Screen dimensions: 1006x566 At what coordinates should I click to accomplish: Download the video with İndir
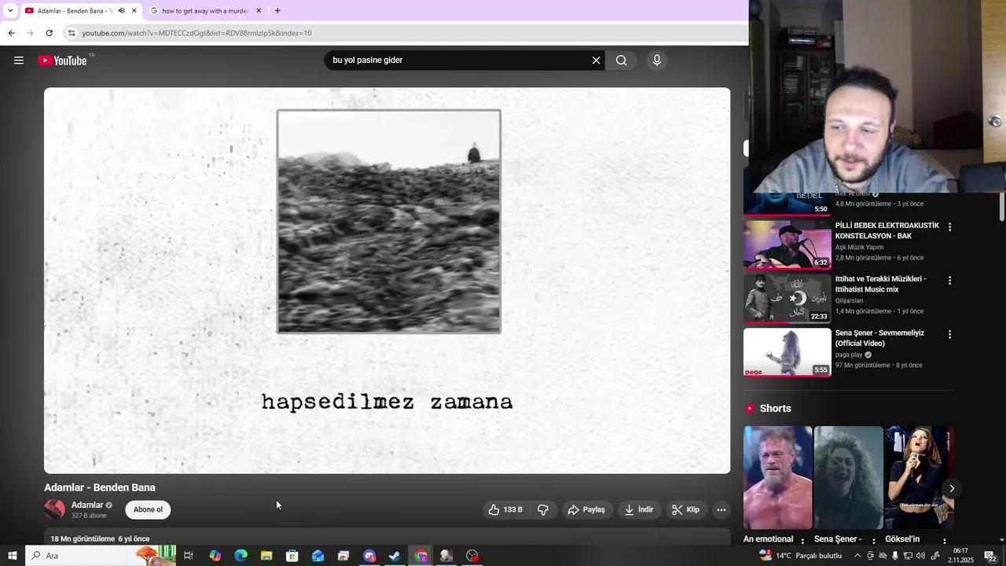pos(639,509)
